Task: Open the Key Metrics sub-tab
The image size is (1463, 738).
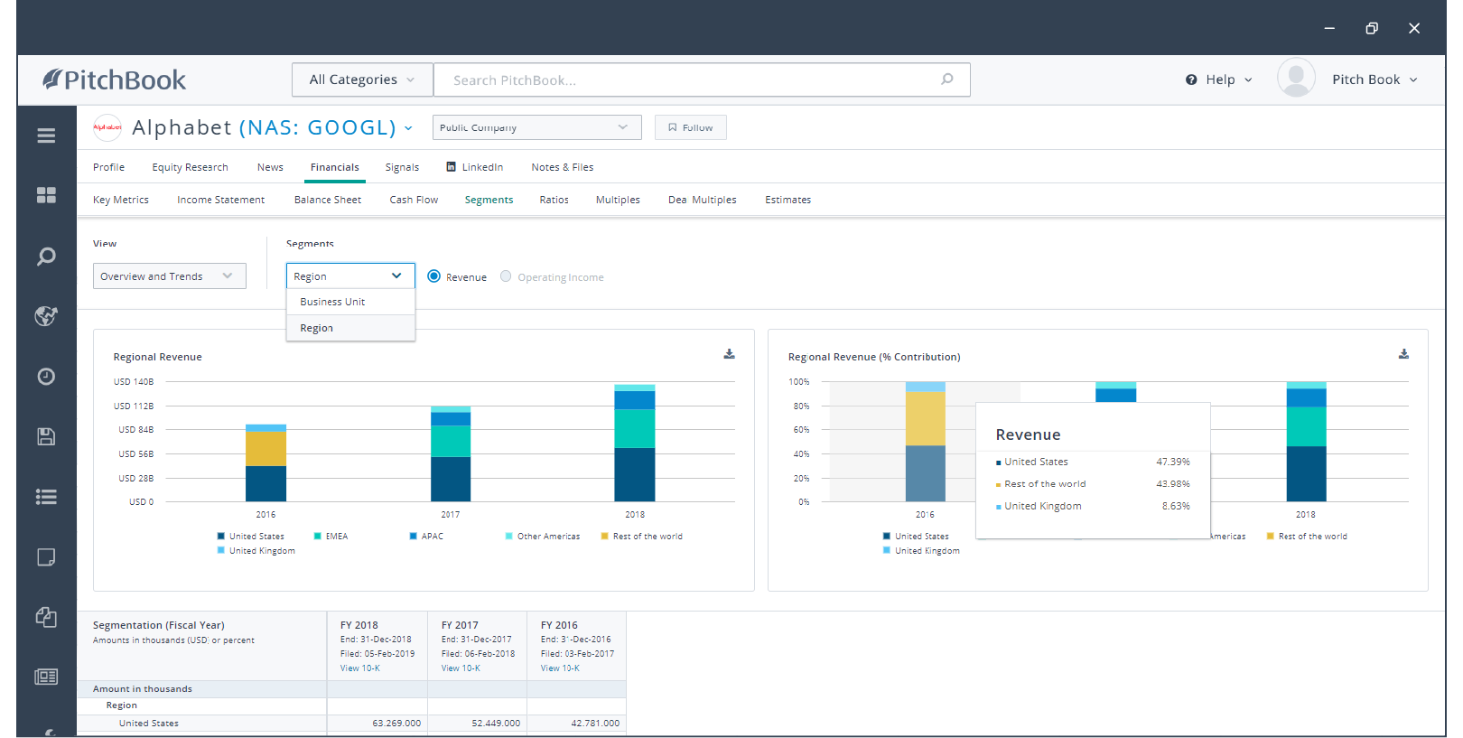Action: [121, 200]
